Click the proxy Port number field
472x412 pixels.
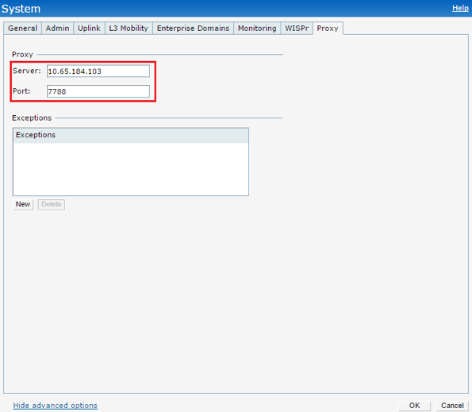tap(98, 91)
